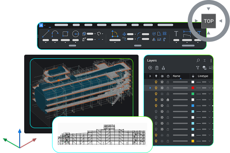The width and height of the screenshot is (230, 153).
Task: Search layers with the magnifier icon
Action: click(198, 60)
